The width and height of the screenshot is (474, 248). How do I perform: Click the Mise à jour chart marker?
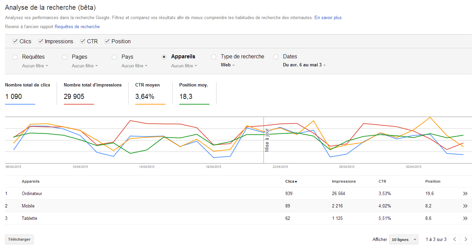point(267,140)
